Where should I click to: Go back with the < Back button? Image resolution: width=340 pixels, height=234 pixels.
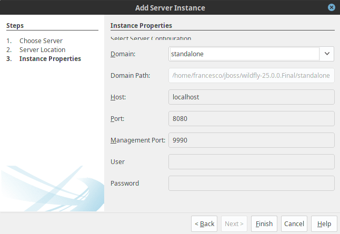(x=204, y=223)
